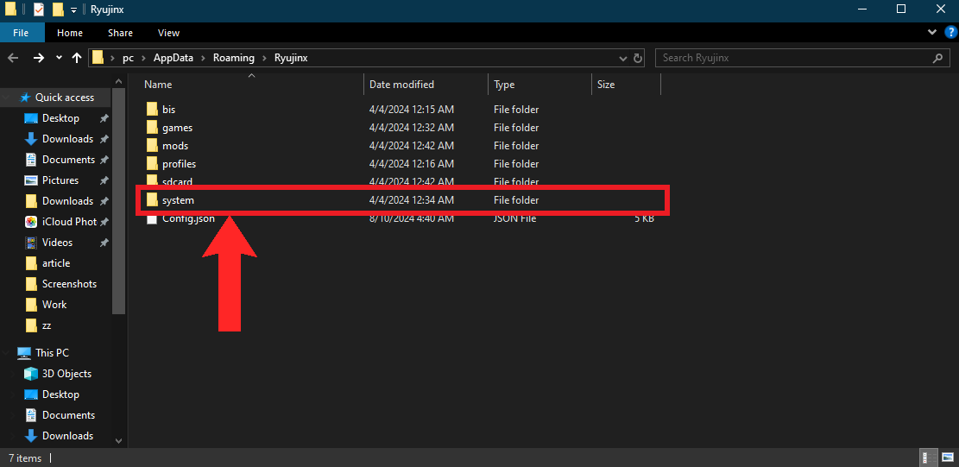The height and width of the screenshot is (467, 959).
Task: Click navigation pane scroll down arrow
Action: click(118, 441)
